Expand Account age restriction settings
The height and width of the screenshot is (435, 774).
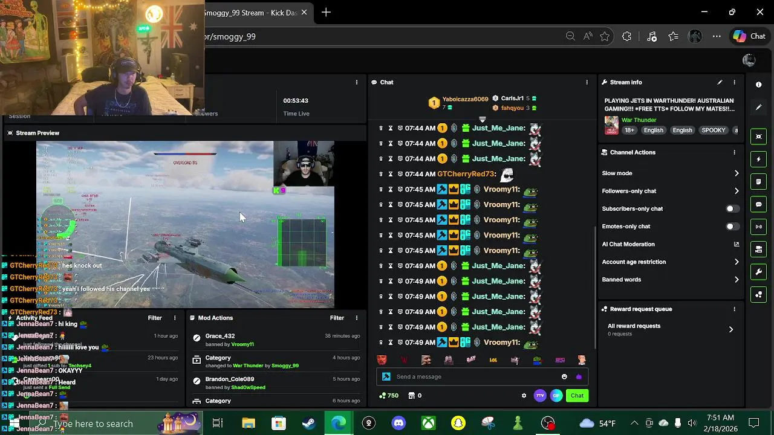pos(671,262)
